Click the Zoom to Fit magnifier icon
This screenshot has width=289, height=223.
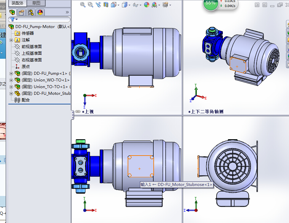(83, 5)
